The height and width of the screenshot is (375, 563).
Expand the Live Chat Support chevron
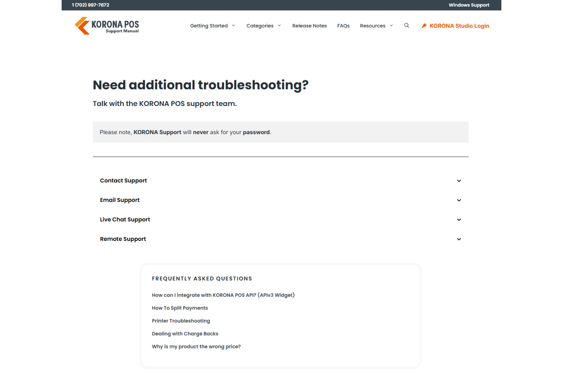point(459,220)
